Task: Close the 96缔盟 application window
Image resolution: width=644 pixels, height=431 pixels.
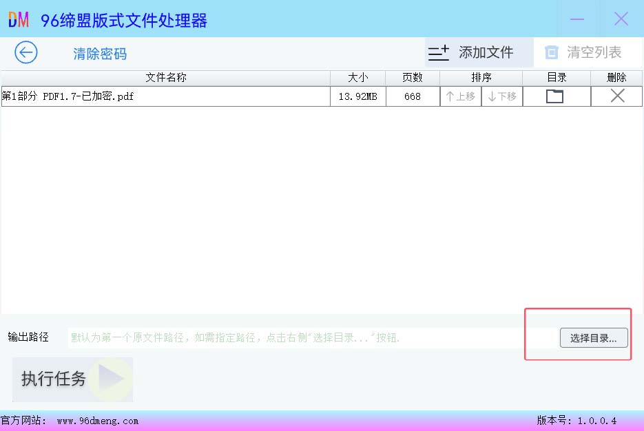Action: pyautogui.click(x=621, y=19)
